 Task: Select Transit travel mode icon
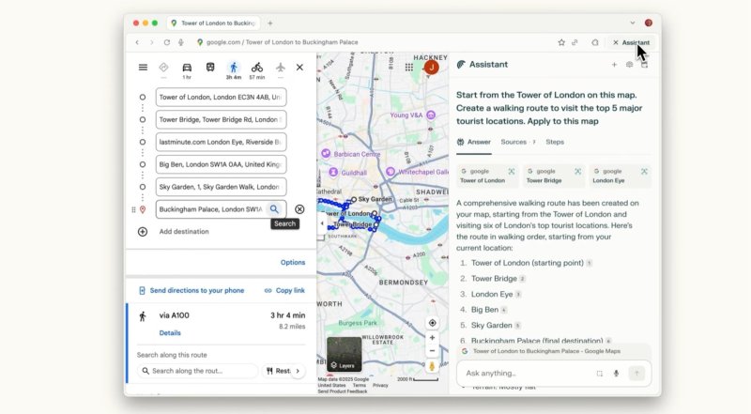click(210, 68)
